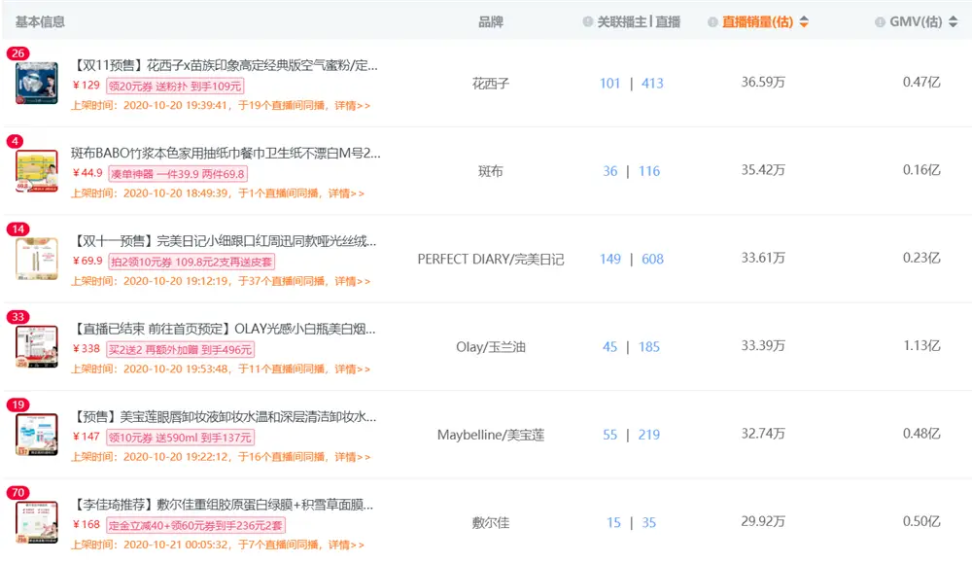Select brand name PERFECT DIARY/完美日记
The width and height of the screenshot is (972, 563).
(490, 260)
